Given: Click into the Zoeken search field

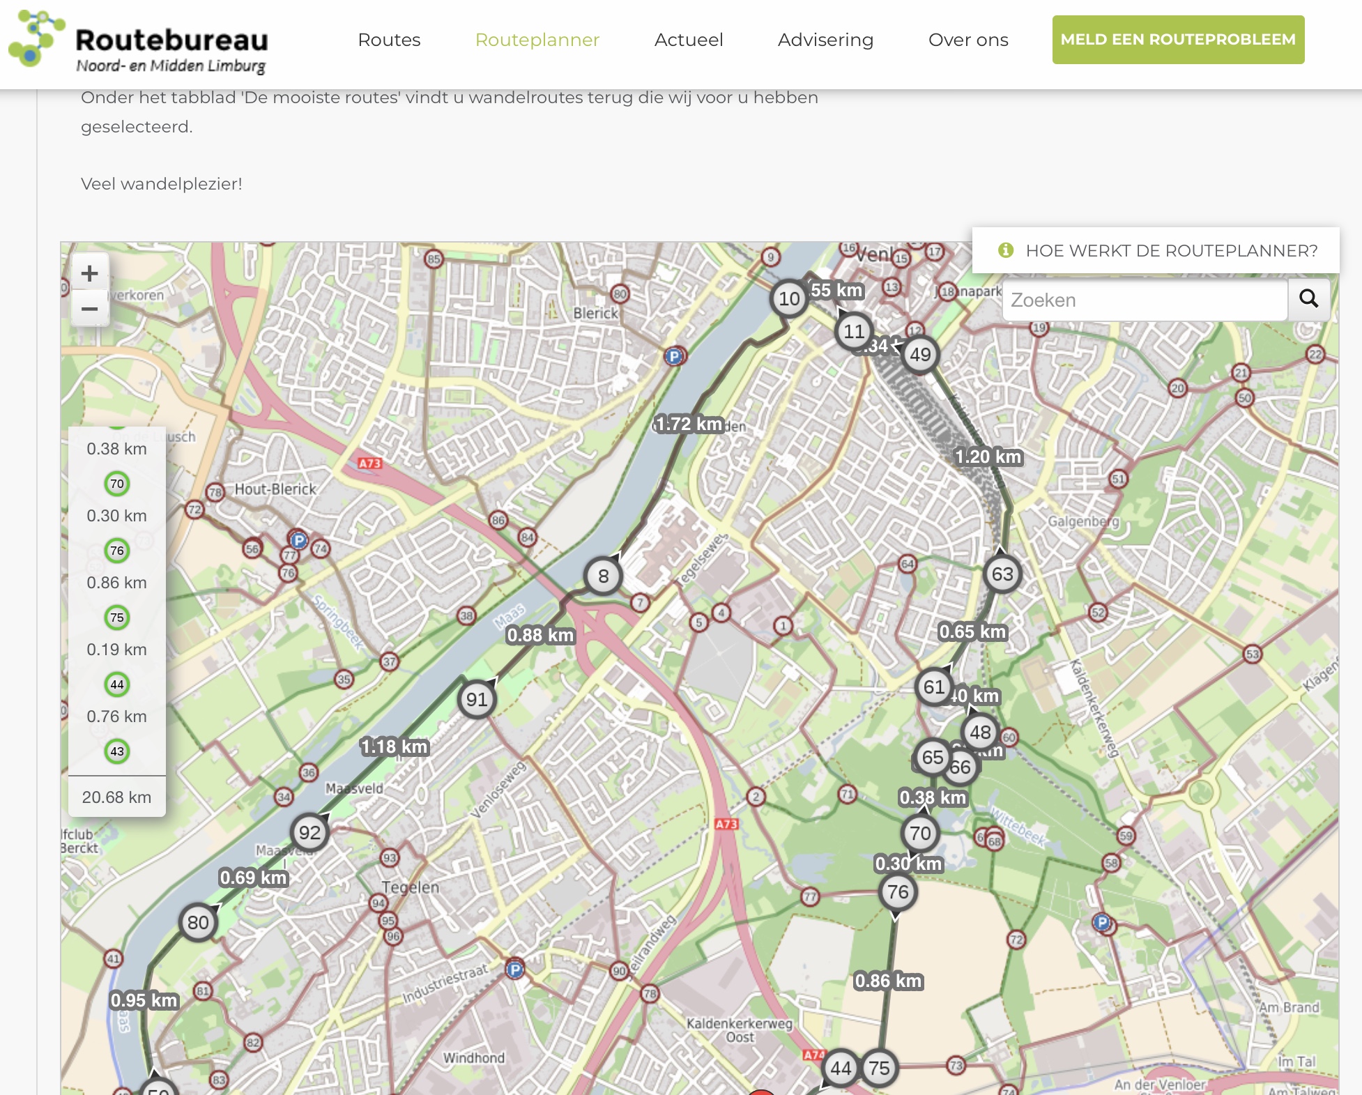Looking at the screenshot, I should (1144, 300).
